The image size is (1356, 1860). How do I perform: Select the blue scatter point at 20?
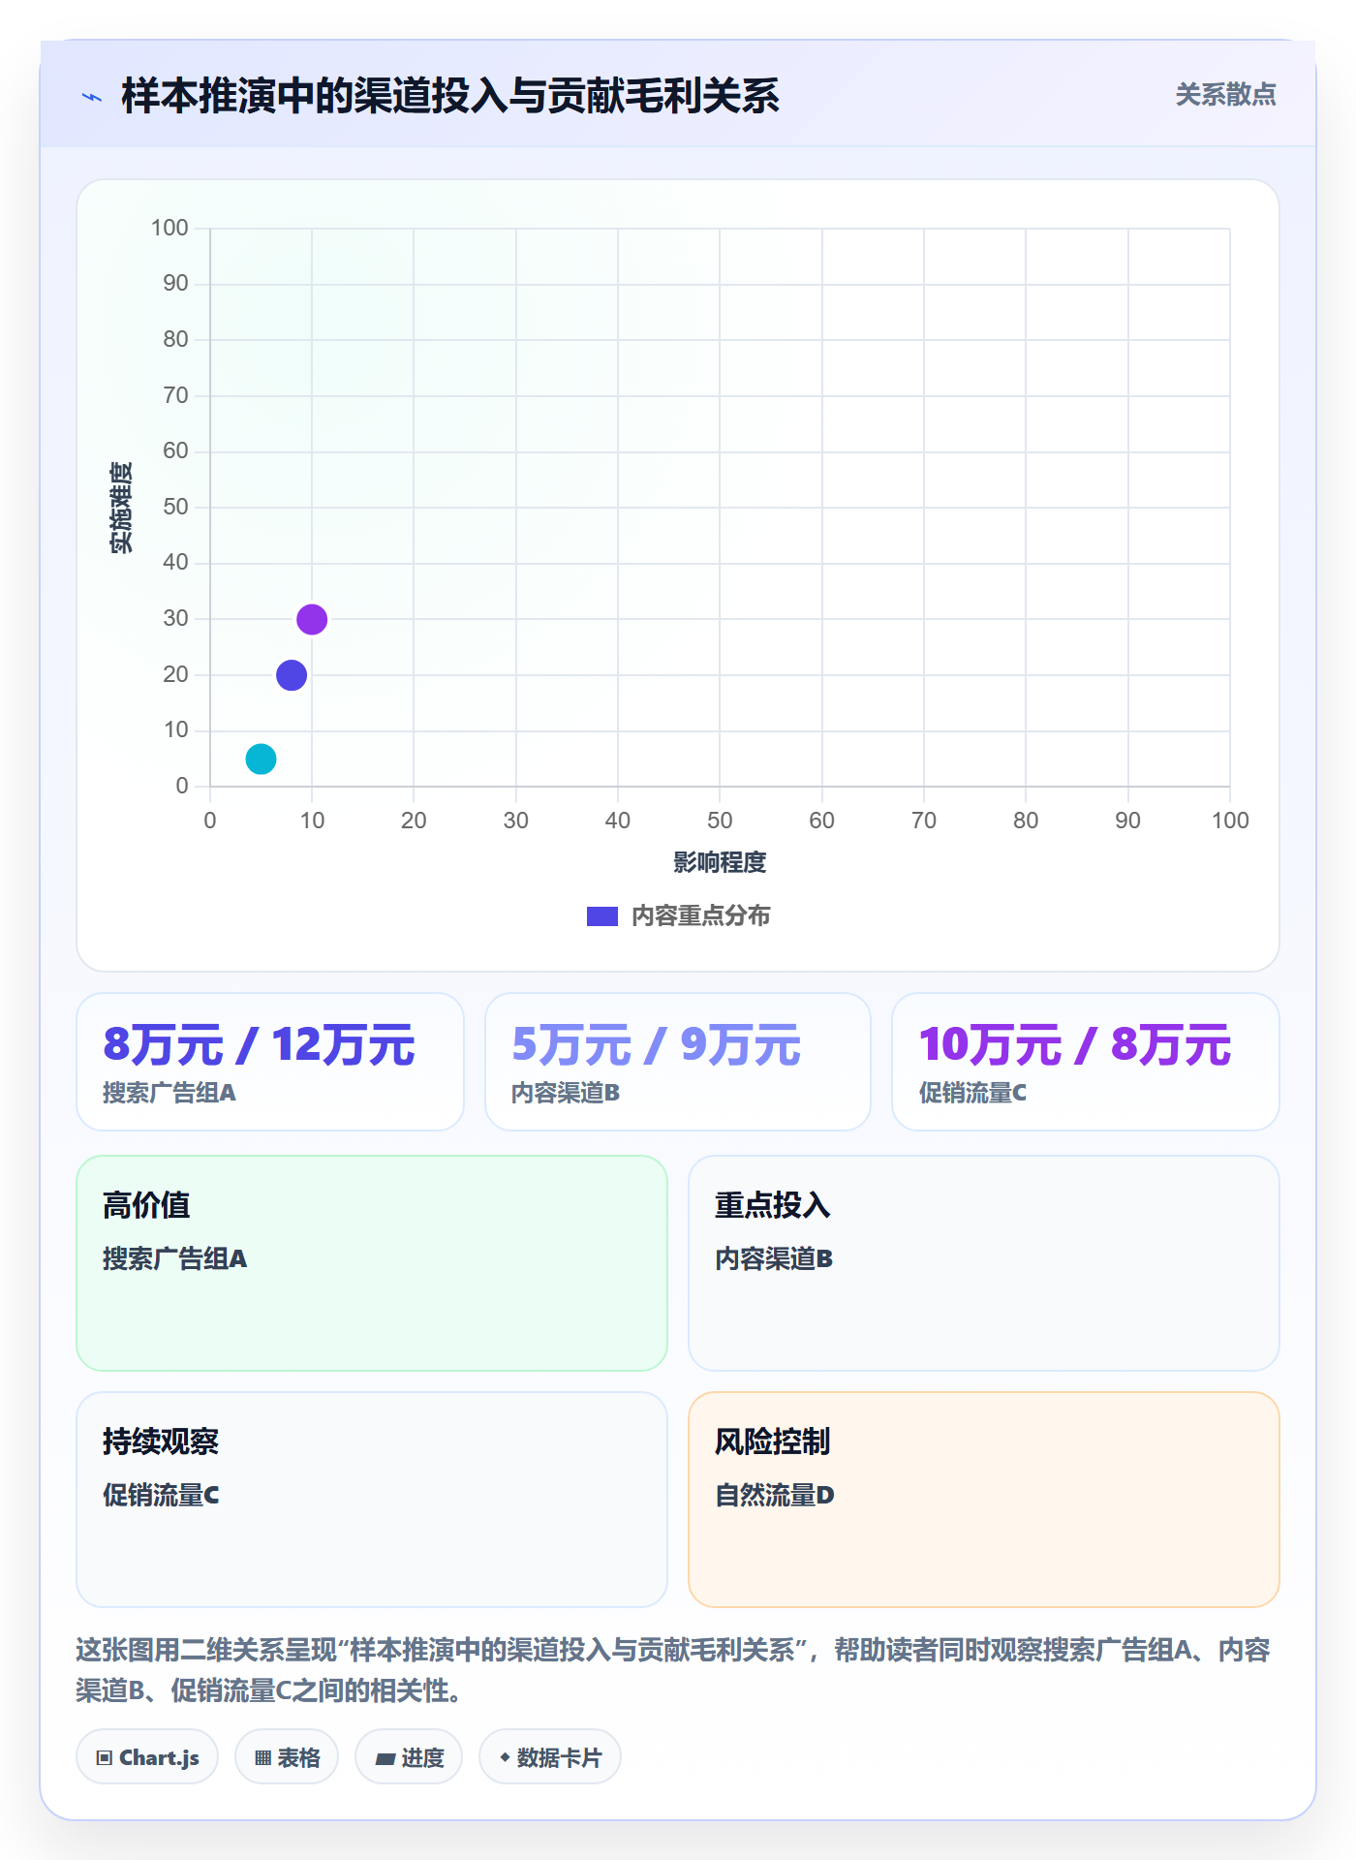tap(292, 675)
